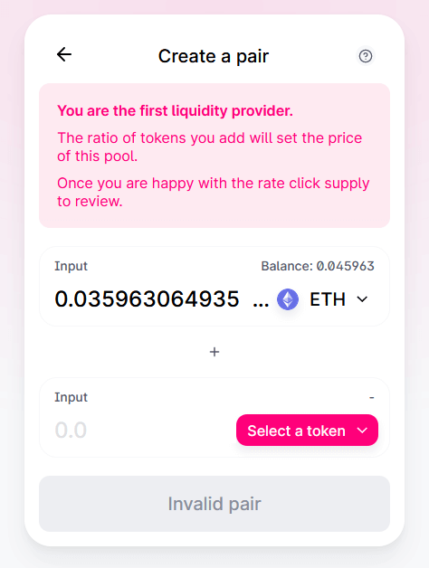429x568 pixels.
Task: Click the plus sign between inputs
Action: [x=214, y=352]
